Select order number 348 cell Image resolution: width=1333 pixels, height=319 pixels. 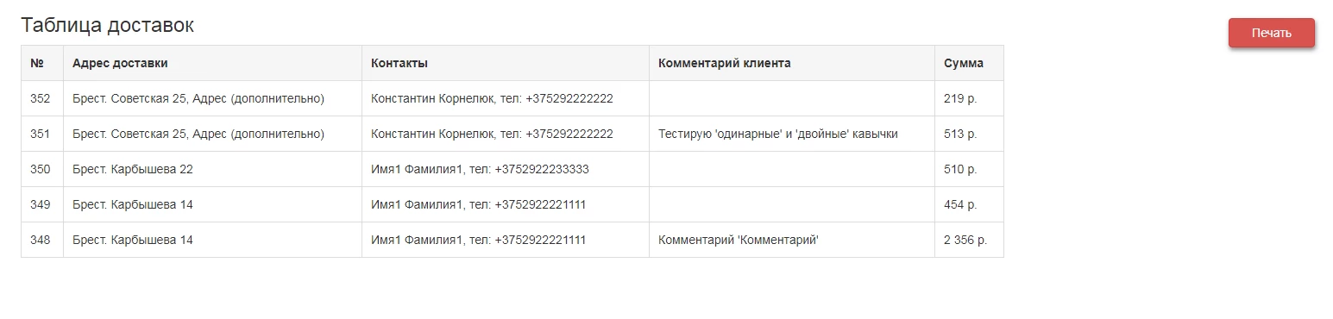click(x=42, y=240)
